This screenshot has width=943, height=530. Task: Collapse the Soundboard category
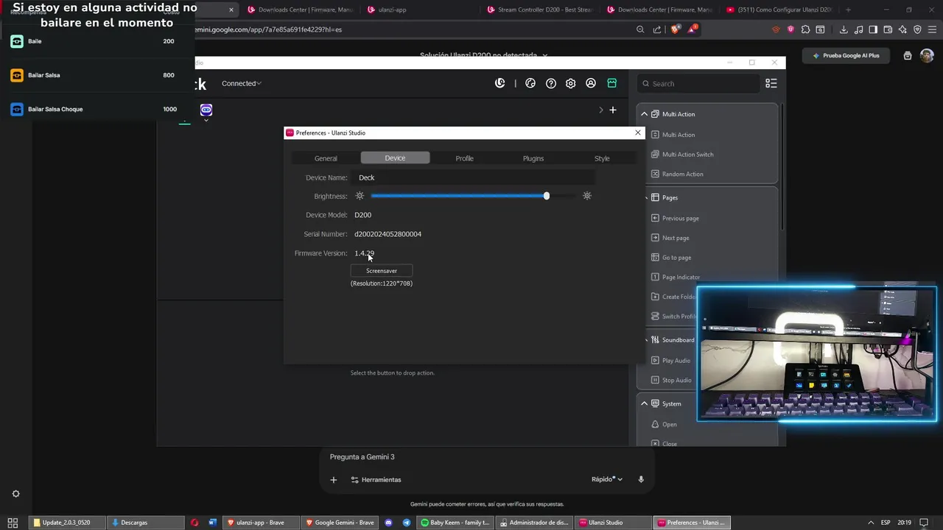click(645, 340)
